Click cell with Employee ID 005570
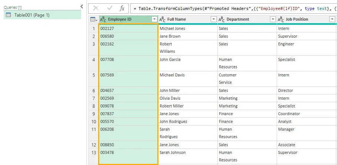This screenshot has height=165, width=337. pyautogui.click(x=129, y=121)
